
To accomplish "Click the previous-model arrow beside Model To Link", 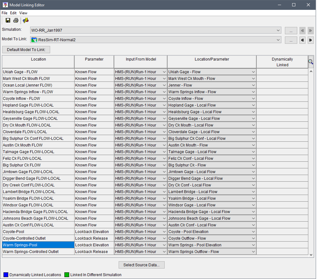I will (303, 40).
